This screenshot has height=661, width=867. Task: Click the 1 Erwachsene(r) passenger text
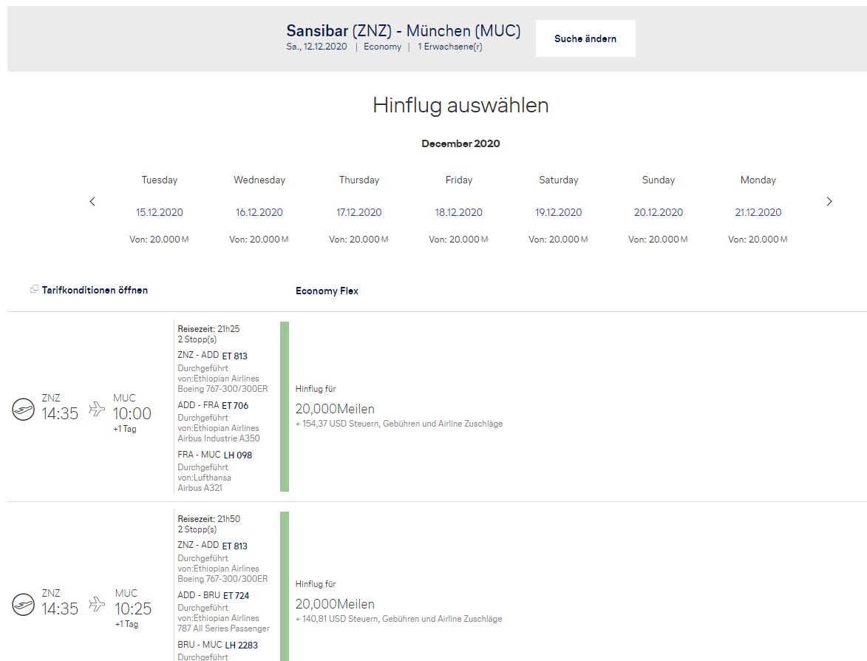click(450, 47)
